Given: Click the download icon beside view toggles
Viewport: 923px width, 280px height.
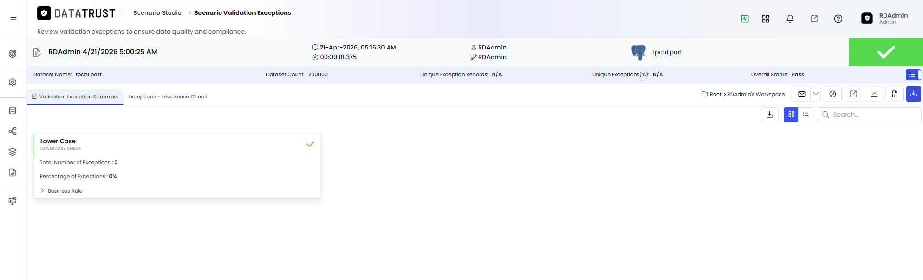Looking at the screenshot, I should click(769, 115).
